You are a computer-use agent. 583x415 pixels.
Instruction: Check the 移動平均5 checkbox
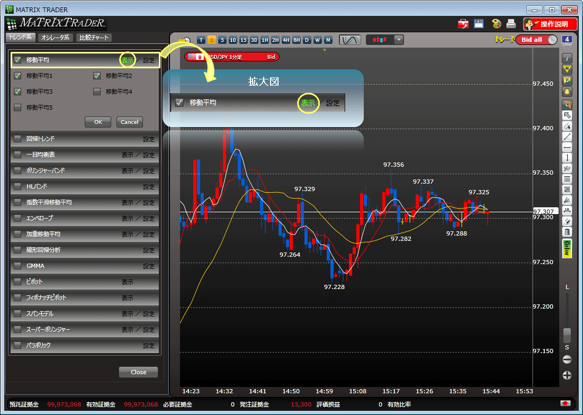click(17, 107)
